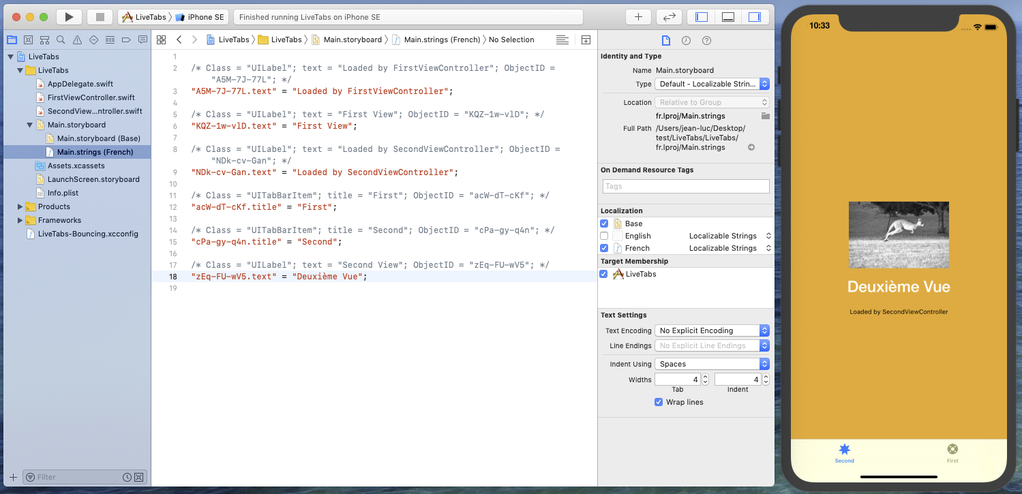1022x494 pixels.
Task: Uncheck LiveTabs target membership
Action: [604, 274]
